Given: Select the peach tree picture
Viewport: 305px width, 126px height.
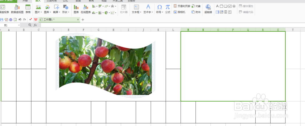Looking at the screenshot, I should click(106, 65).
